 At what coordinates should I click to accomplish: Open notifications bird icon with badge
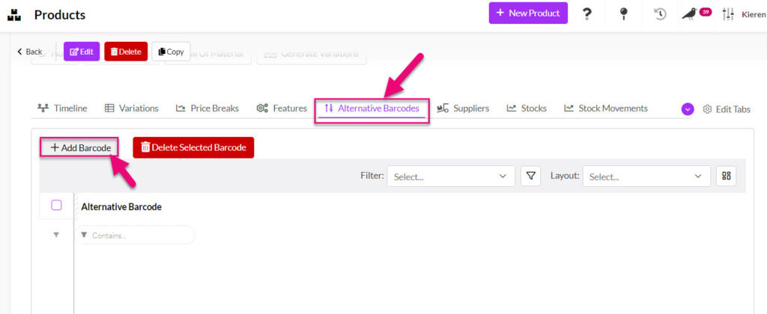pyautogui.click(x=690, y=13)
